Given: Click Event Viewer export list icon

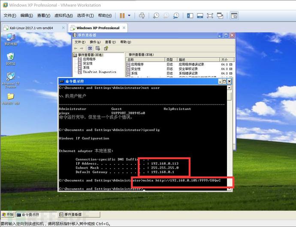Looking at the screenshot, I should [98, 49].
